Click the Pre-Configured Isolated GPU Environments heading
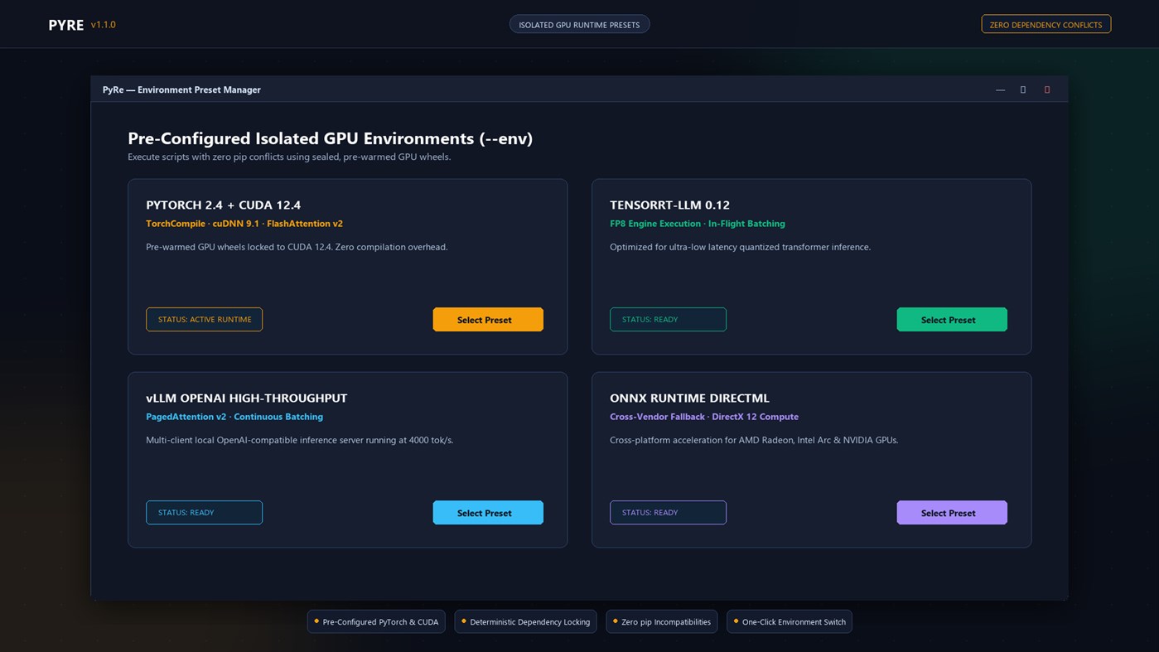 click(330, 138)
